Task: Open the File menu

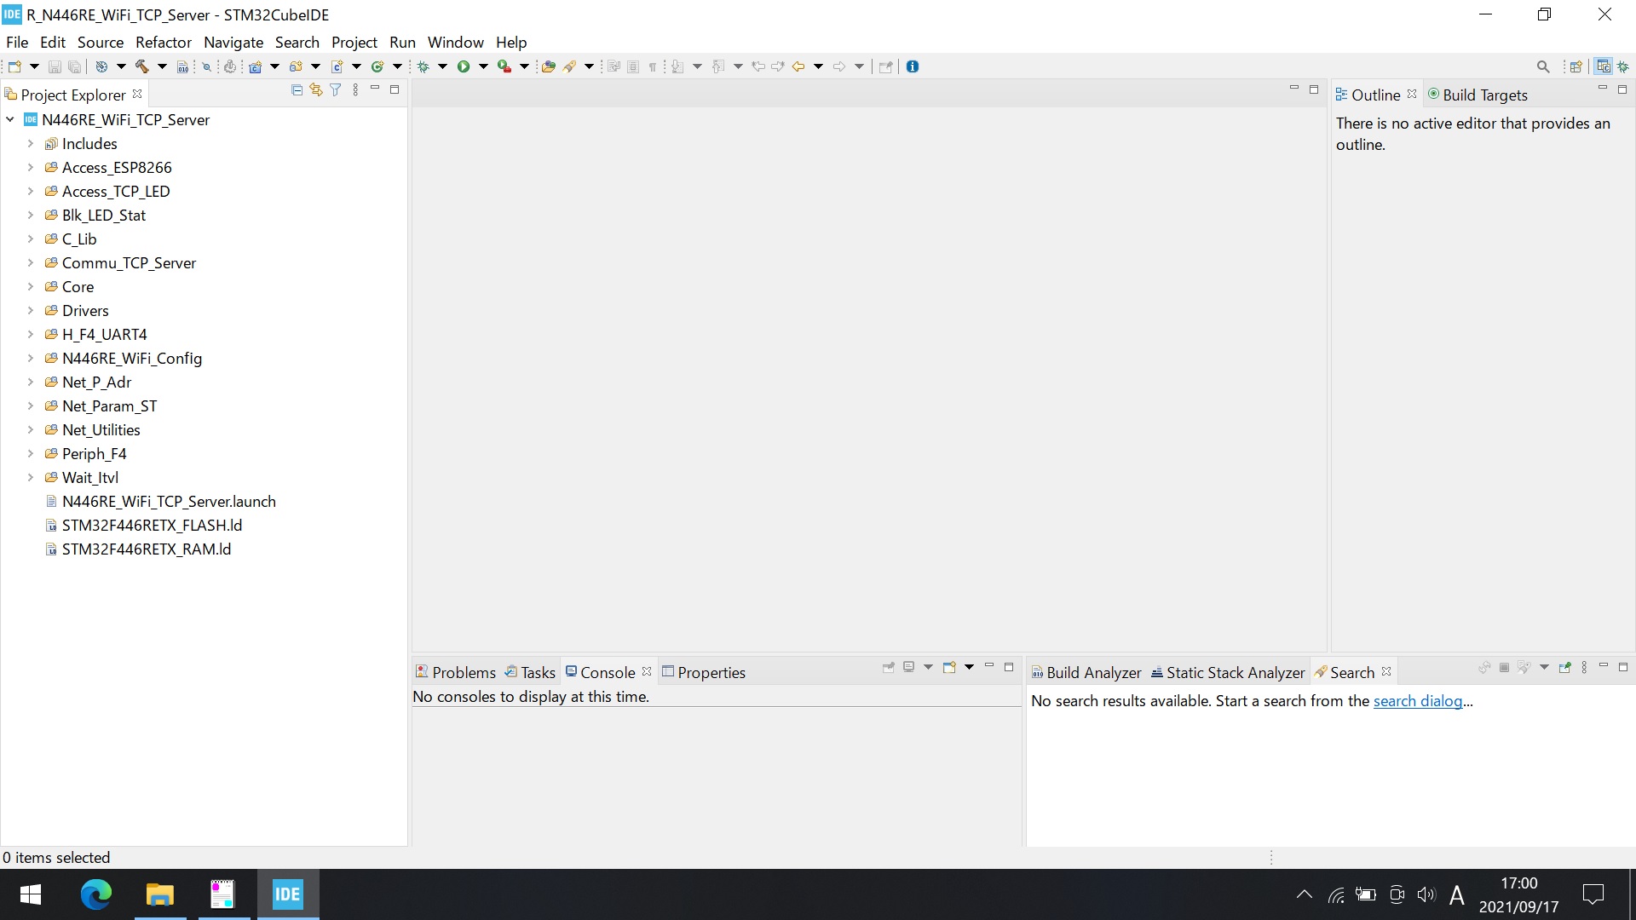Action: click(x=17, y=42)
